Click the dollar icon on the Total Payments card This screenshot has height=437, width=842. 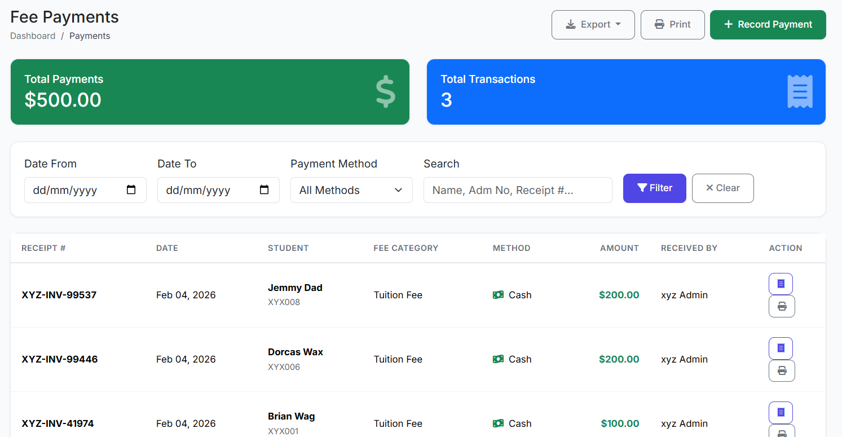385,91
